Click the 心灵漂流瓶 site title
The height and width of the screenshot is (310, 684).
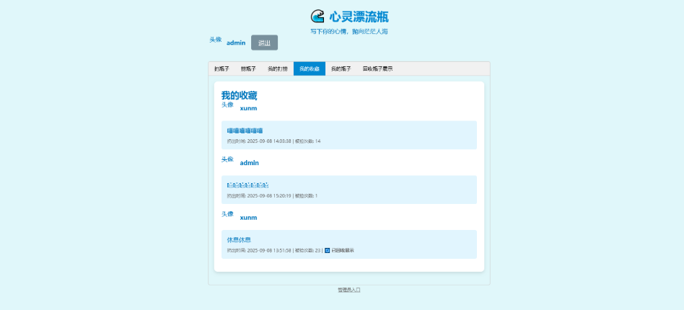(359, 17)
